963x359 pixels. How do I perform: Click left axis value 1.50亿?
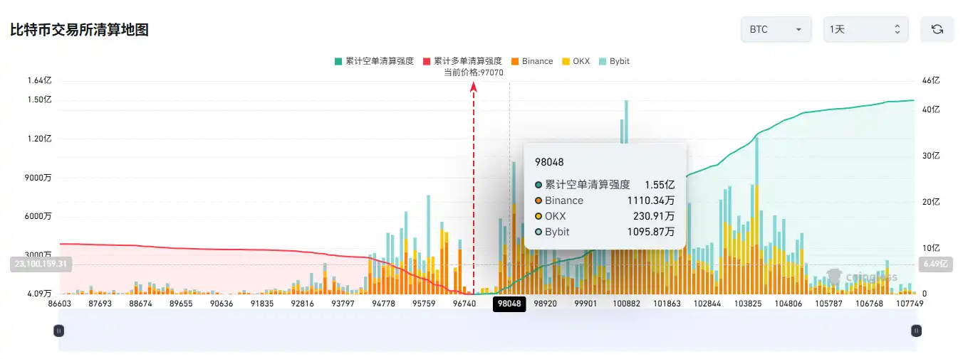pyautogui.click(x=40, y=100)
